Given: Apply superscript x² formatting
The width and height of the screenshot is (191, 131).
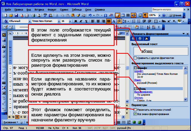Looking at the screenshot, I should [169, 21].
